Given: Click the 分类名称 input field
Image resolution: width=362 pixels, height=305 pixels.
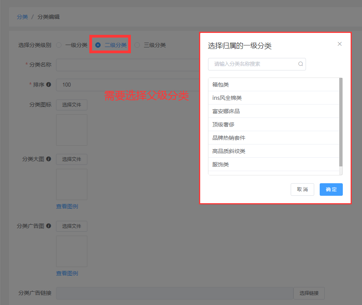Looking at the screenshot, I should pyautogui.click(x=128, y=65).
